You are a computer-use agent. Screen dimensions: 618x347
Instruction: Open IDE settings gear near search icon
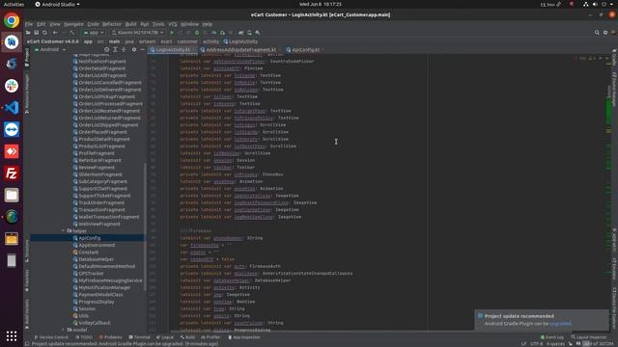[x=605, y=33]
